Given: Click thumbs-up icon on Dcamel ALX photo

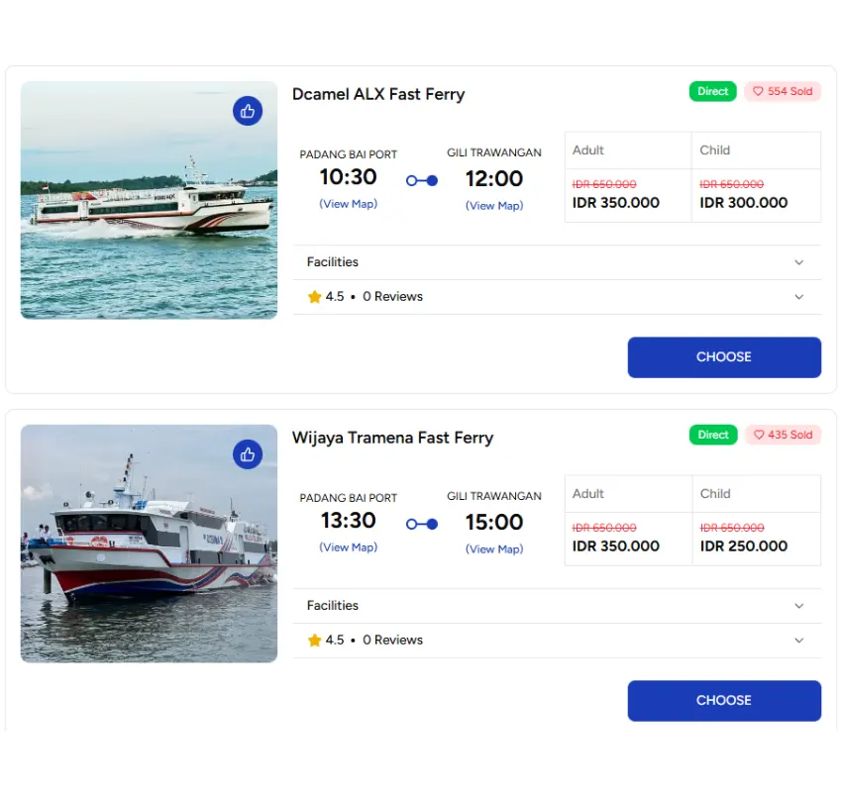Looking at the screenshot, I should [x=248, y=111].
